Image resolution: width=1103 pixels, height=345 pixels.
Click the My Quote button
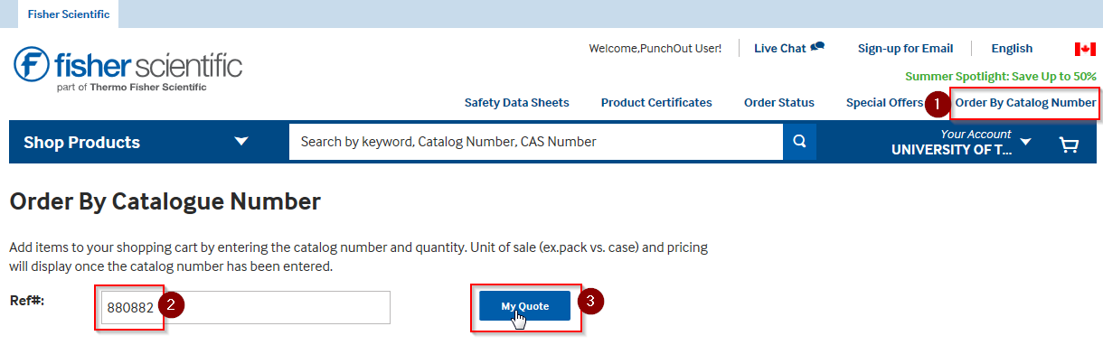pos(524,306)
